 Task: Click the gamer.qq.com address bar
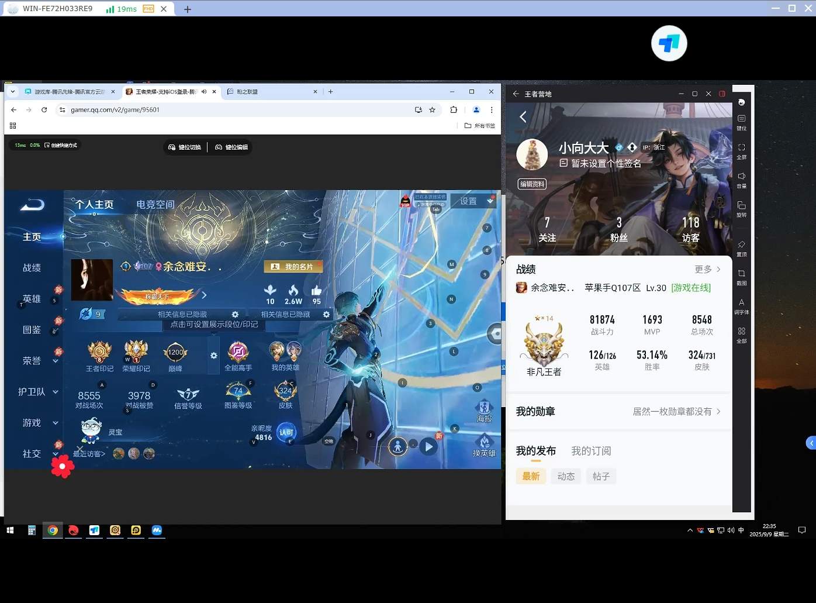(x=234, y=109)
